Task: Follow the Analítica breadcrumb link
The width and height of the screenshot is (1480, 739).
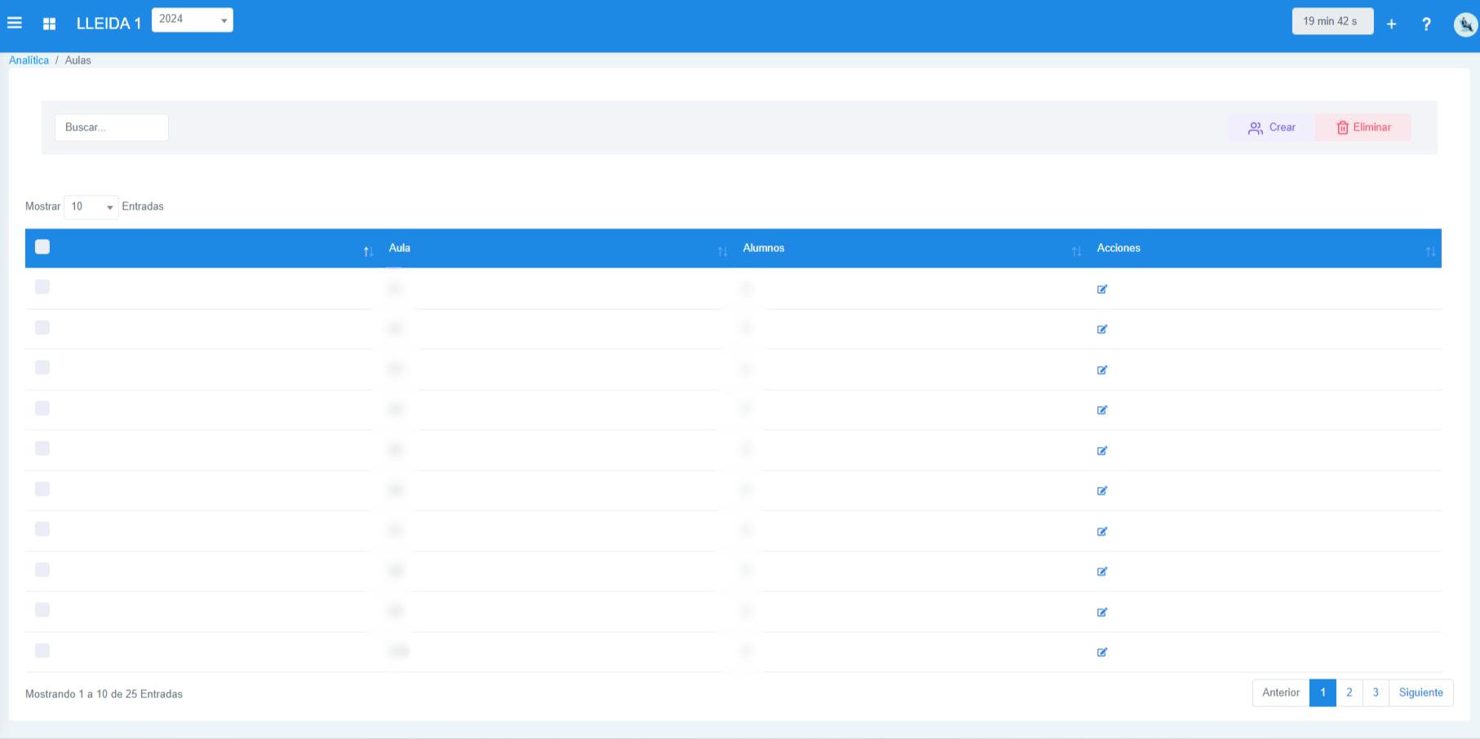Action: [x=29, y=60]
